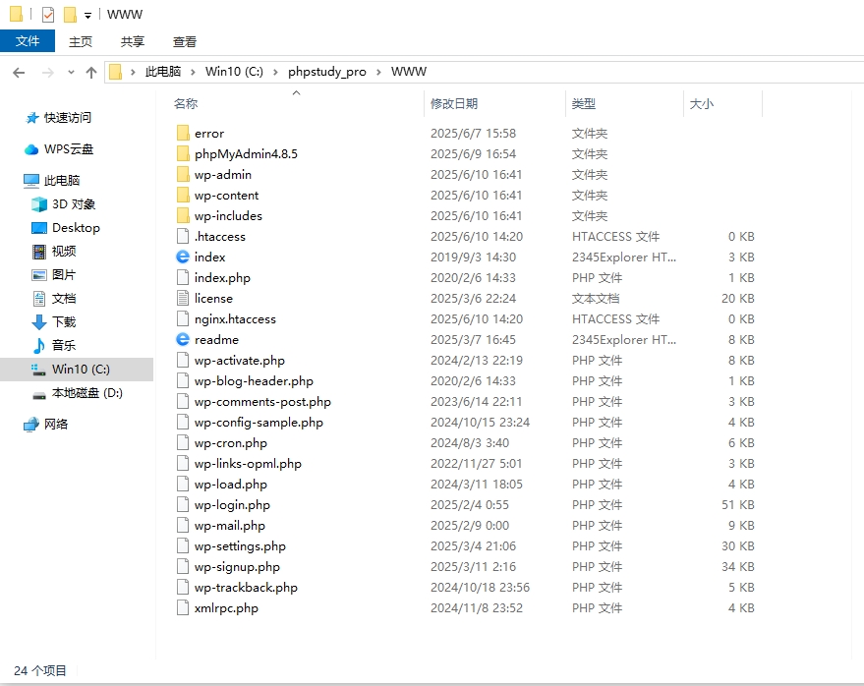Select the wp-activate.php file icon
Screen dimensions: 864x686
(x=183, y=361)
